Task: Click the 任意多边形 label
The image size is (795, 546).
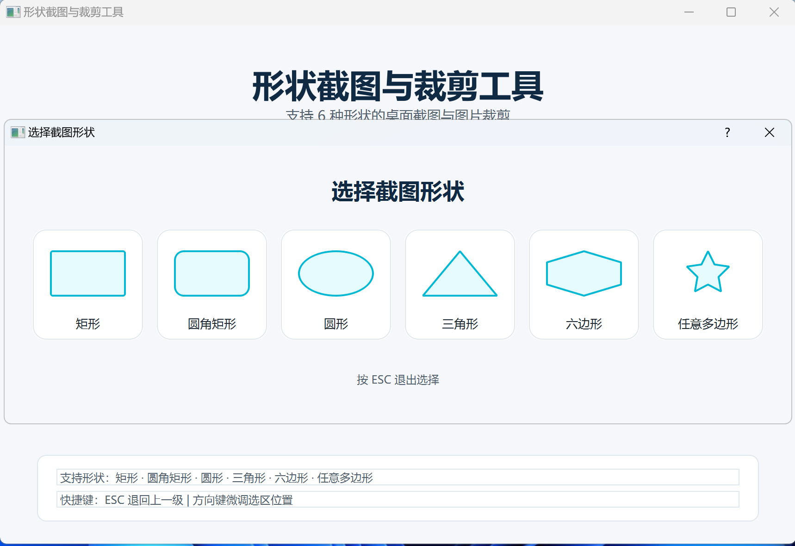Action: click(708, 324)
